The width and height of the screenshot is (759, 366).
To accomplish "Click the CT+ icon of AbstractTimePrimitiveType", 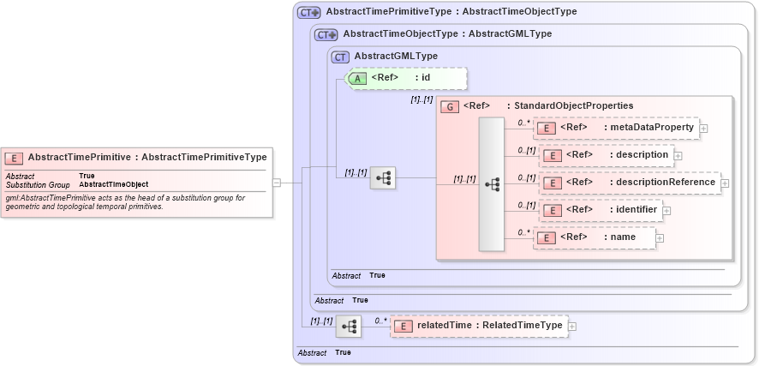I will pos(309,12).
